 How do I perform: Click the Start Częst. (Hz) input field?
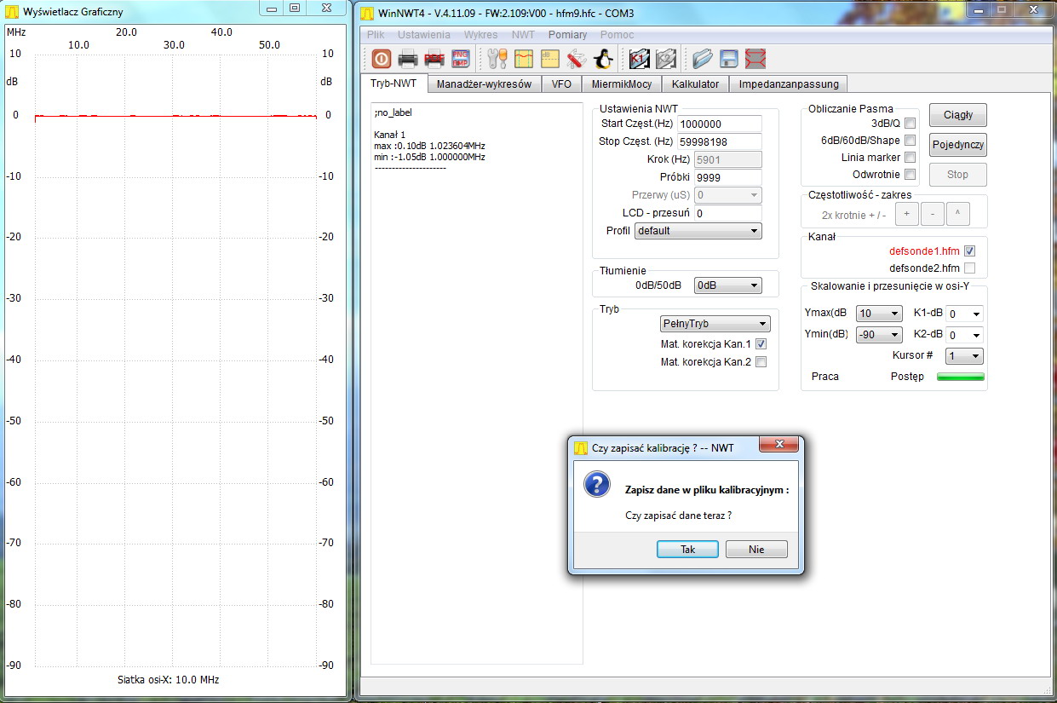coord(720,124)
